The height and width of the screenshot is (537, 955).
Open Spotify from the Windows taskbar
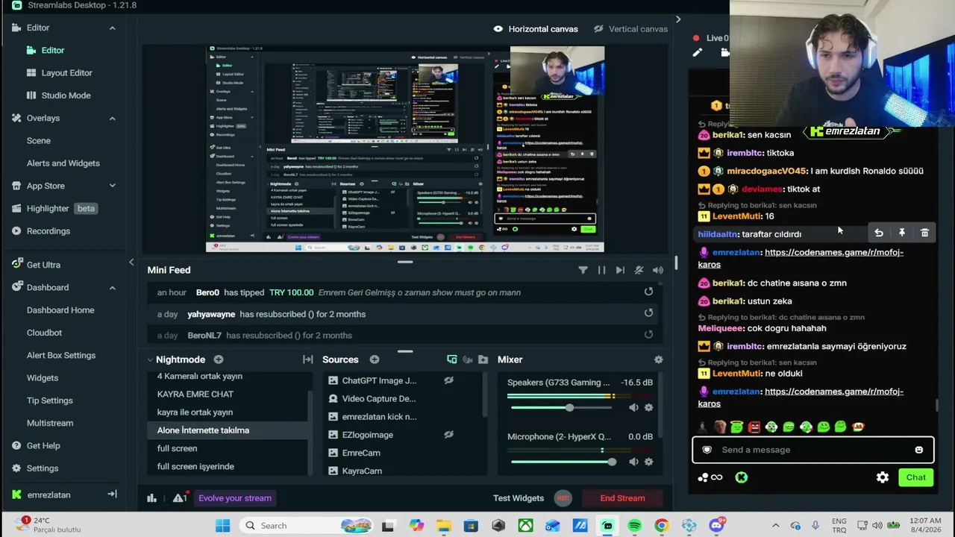click(634, 526)
